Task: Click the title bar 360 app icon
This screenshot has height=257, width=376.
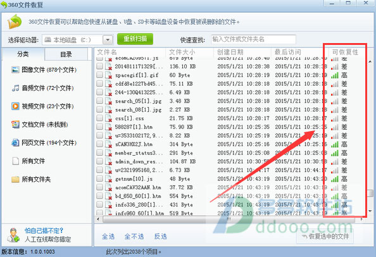Action: [x=4, y=4]
